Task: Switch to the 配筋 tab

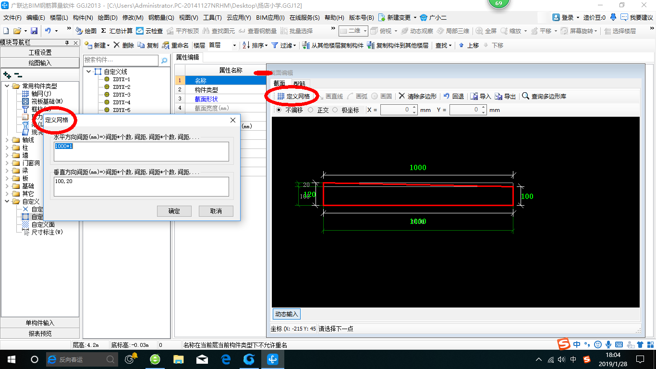Action: [299, 84]
